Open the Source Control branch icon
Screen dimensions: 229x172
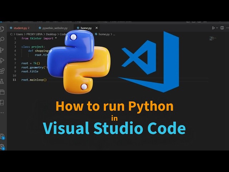pyautogui.click(x=2, y=50)
